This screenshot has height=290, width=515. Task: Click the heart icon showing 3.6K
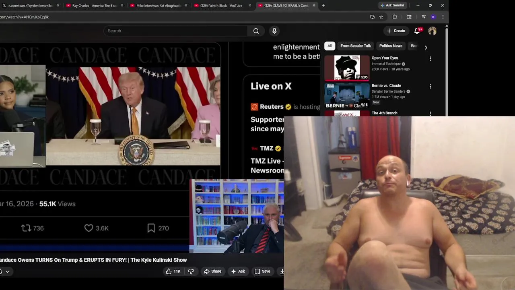[89, 228]
